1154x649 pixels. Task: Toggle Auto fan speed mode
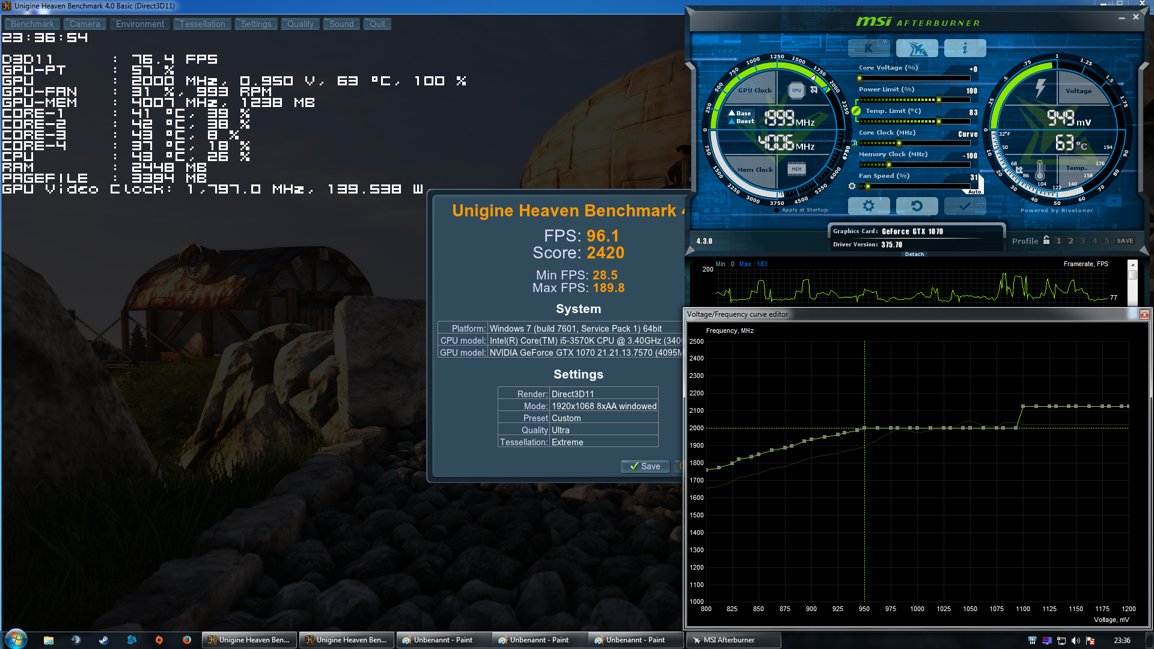point(974,192)
